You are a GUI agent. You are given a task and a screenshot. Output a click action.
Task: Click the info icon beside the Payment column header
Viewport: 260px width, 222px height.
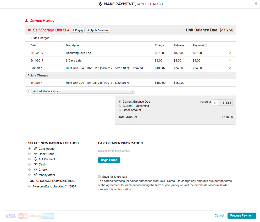[206, 45]
